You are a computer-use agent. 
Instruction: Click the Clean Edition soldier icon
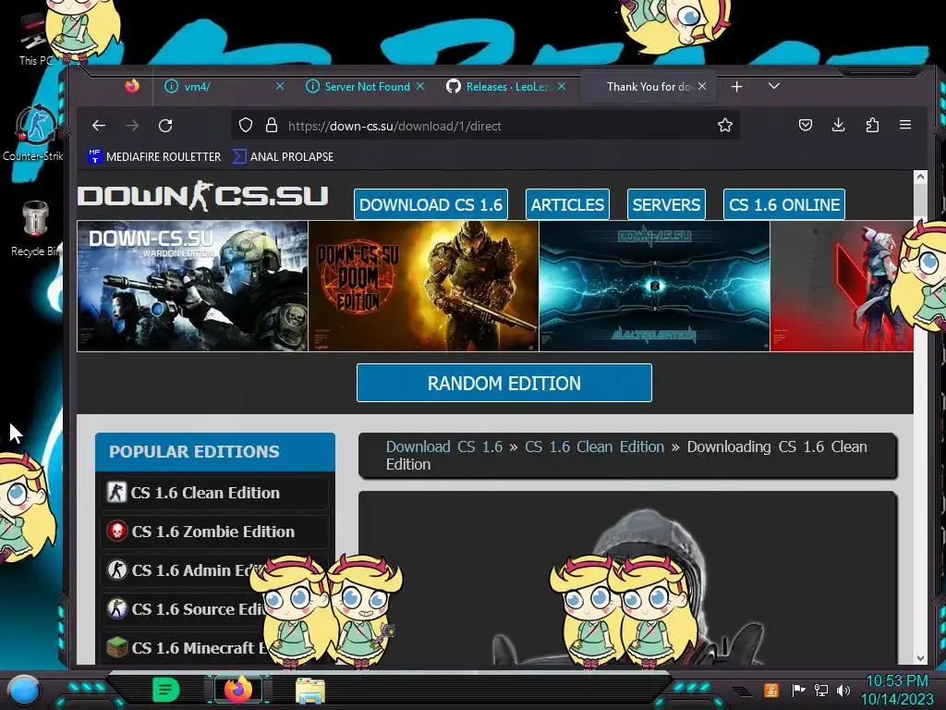point(117,493)
